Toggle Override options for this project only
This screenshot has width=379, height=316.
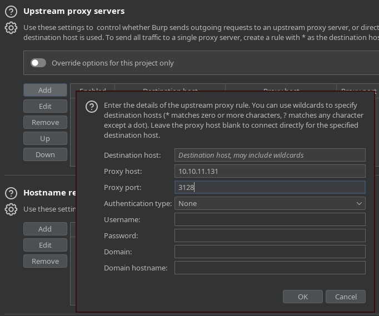pyautogui.click(x=38, y=63)
